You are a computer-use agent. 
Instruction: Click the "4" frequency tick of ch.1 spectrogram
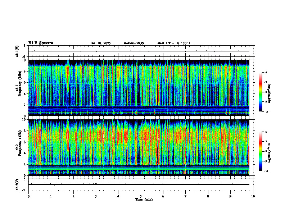[x=26, y=94]
